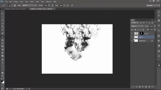Select the Line shape tool

tap(3, 69)
